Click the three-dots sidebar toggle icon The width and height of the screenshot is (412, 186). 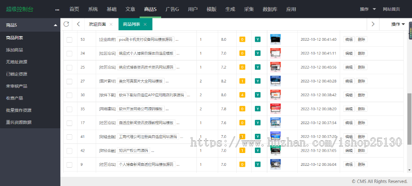(57, 10)
